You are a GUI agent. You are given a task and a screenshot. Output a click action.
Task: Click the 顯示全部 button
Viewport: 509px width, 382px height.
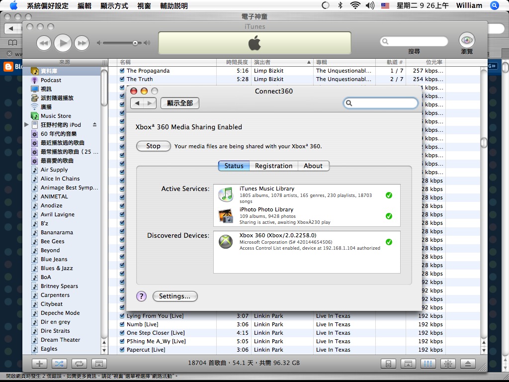[x=180, y=103]
